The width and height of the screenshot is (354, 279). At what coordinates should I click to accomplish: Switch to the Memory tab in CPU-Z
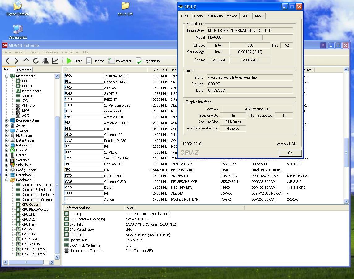(x=232, y=16)
